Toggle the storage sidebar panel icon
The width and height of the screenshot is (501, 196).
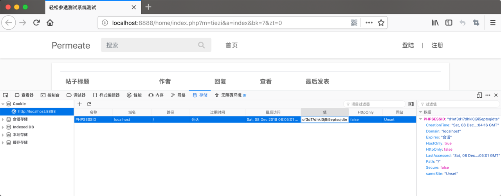click(411, 104)
